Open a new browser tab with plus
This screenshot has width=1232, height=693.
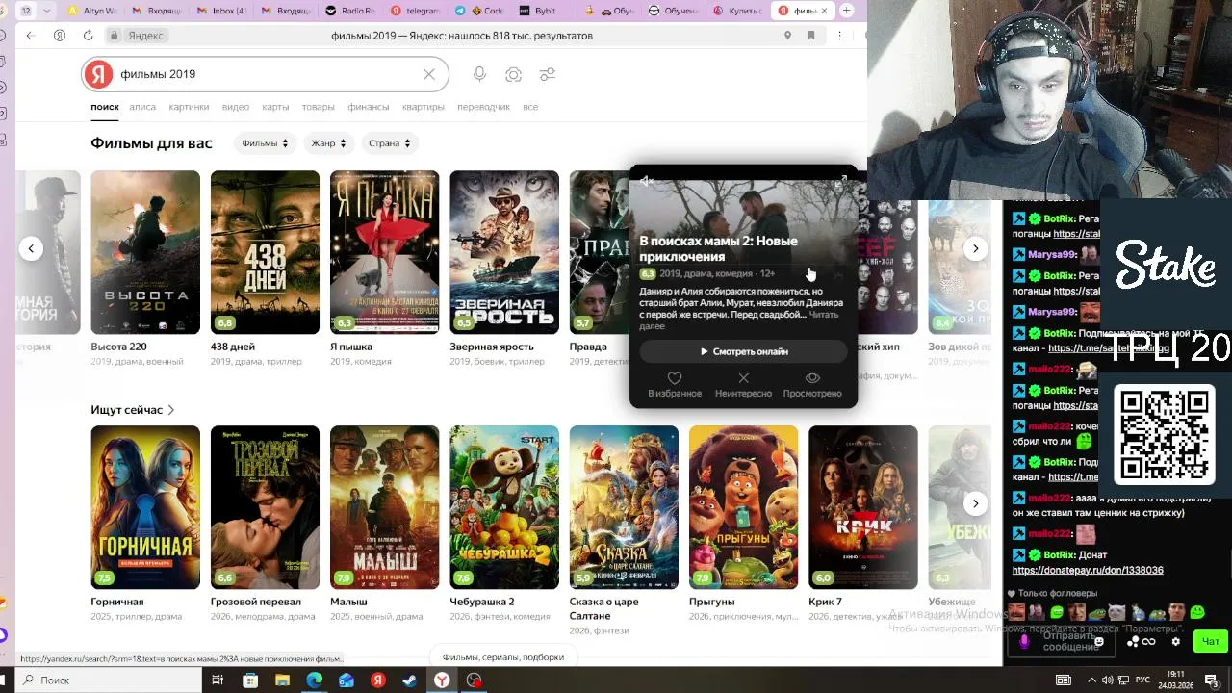[846, 11]
